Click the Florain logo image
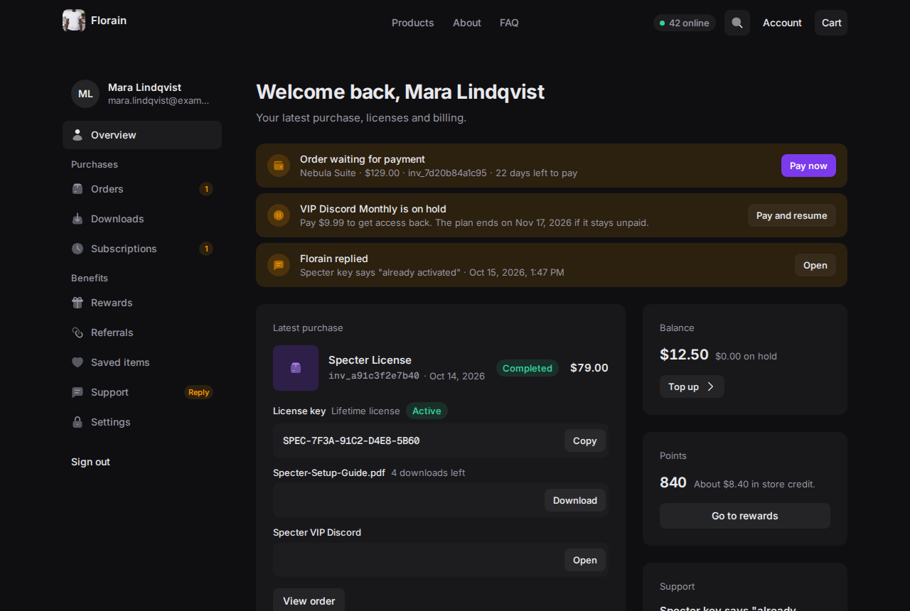Viewport: 910px width, 611px height. coord(74,20)
